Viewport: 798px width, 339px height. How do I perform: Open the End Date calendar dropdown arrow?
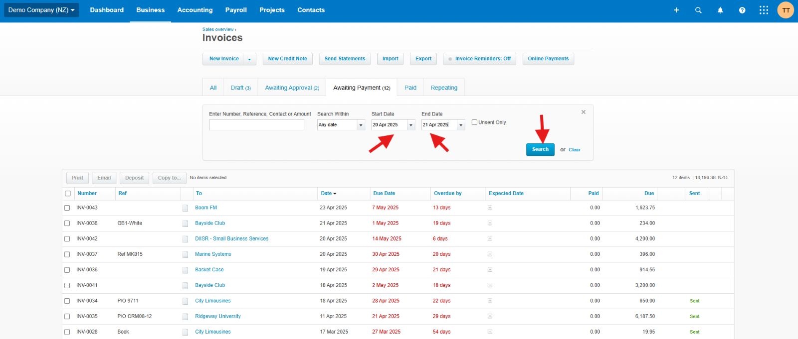click(x=461, y=124)
